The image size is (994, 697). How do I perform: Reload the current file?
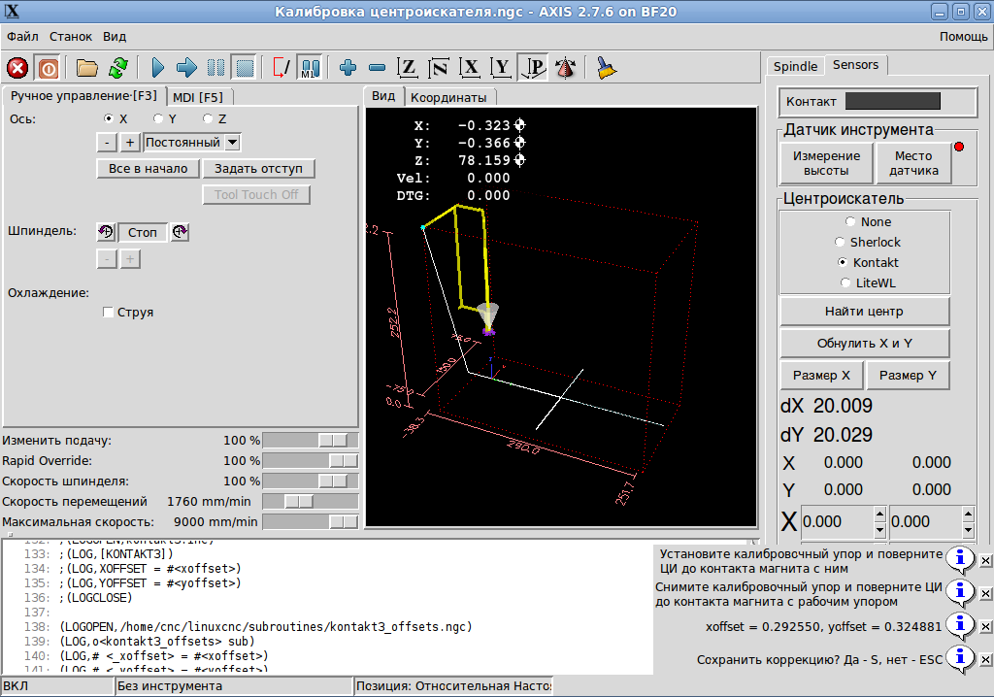117,68
